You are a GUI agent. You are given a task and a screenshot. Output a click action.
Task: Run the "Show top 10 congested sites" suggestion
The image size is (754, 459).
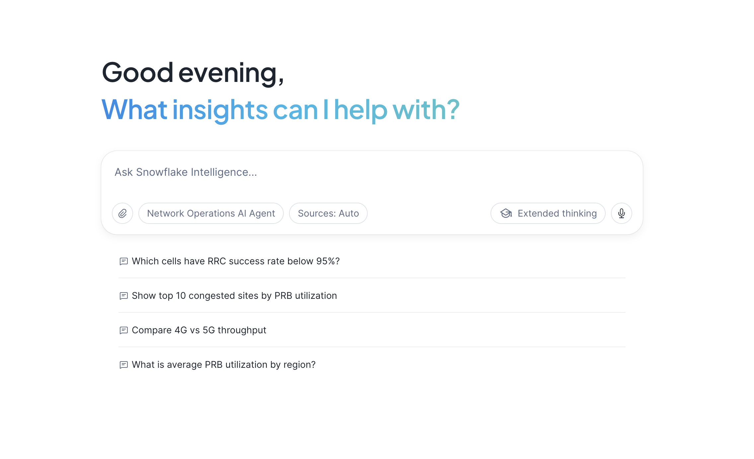(x=234, y=296)
